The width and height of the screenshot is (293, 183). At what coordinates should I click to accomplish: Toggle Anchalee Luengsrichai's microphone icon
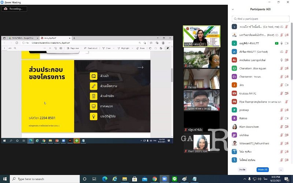point(281,60)
